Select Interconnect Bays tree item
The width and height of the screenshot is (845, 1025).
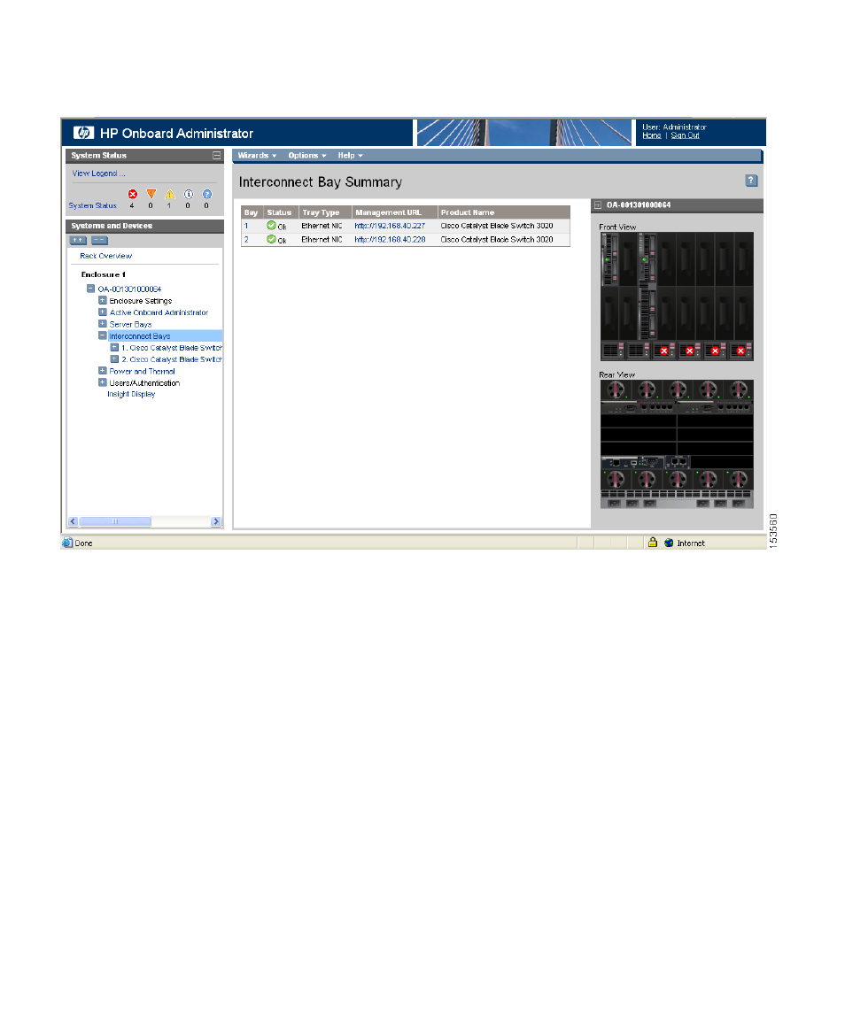pos(140,336)
